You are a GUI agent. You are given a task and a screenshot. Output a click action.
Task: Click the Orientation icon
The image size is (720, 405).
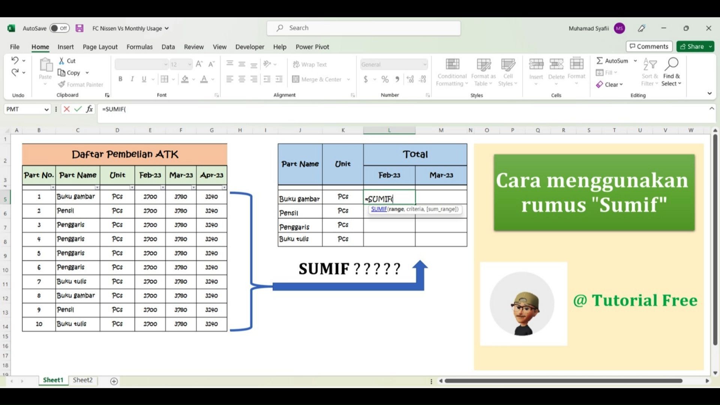pyautogui.click(x=267, y=64)
